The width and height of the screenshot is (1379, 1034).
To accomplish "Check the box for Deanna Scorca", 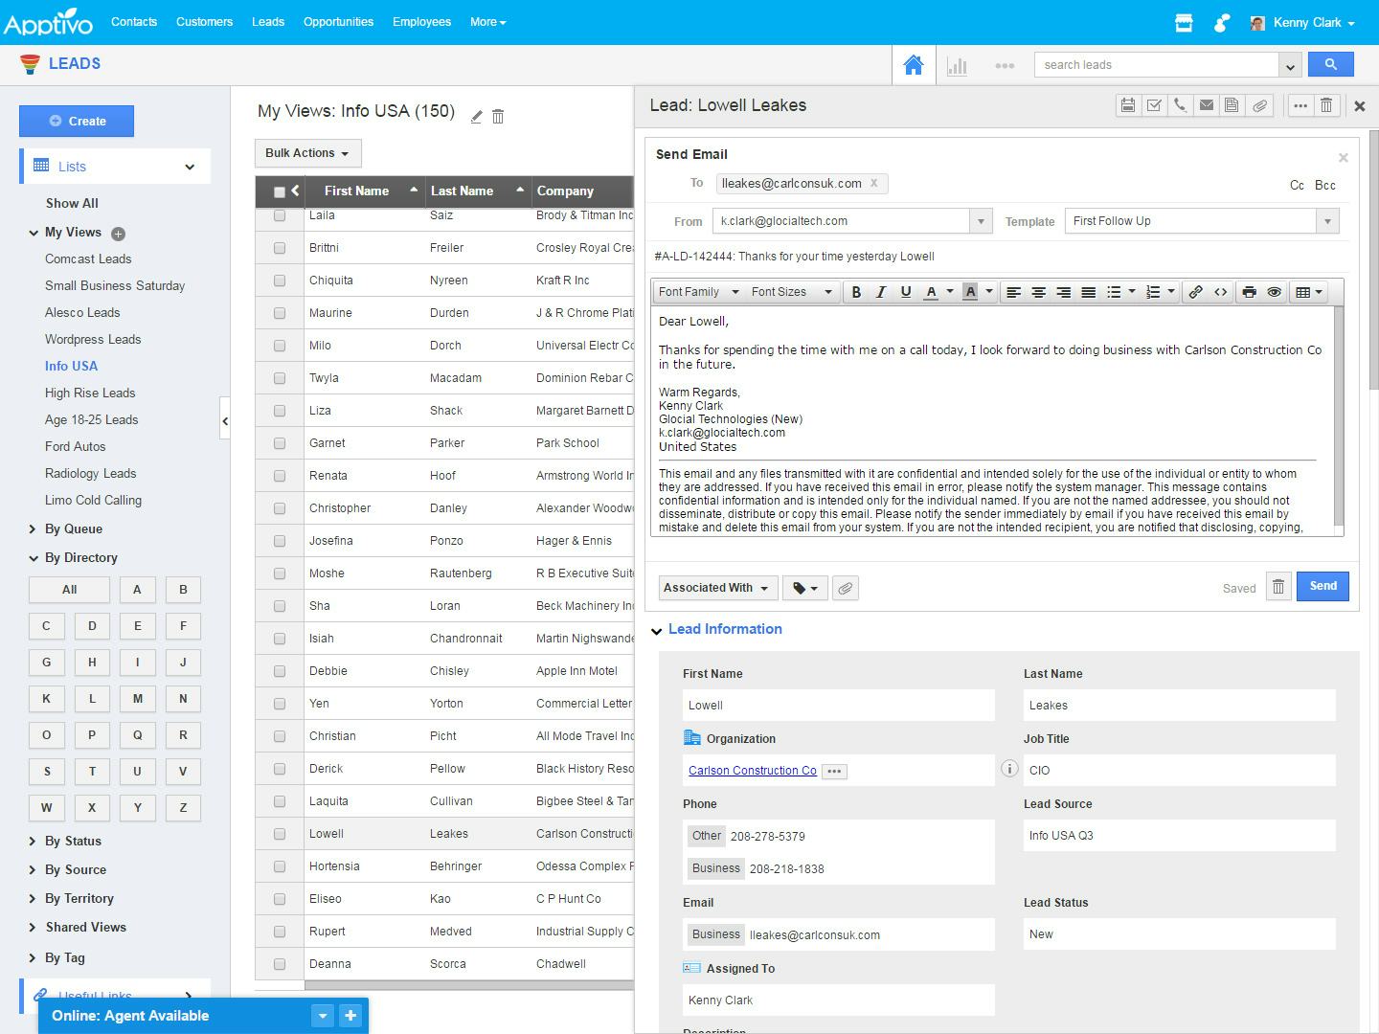I will click(280, 964).
